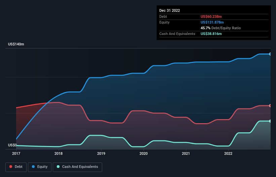Screen dimensions: 276x177
Task: Click the 2019 x-axis label
Action: click(x=101, y=153)
